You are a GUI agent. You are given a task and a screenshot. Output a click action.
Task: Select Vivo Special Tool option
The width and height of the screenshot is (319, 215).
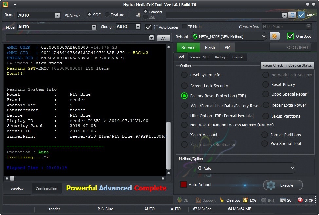click(x=265, y=143)
